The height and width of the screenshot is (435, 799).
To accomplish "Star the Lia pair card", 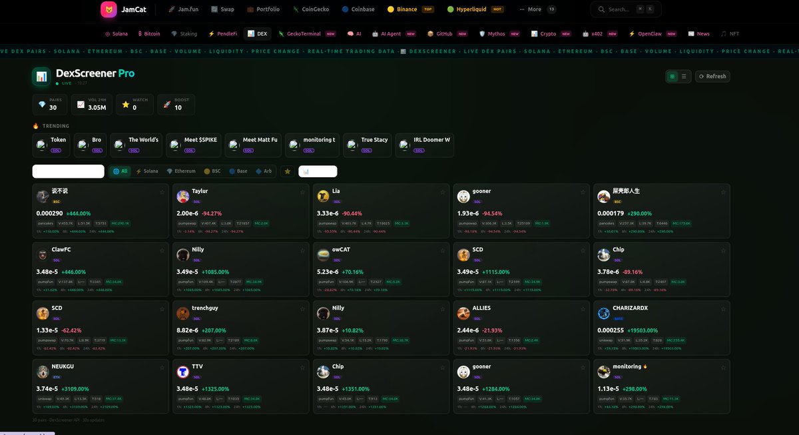I will (443, 192).
